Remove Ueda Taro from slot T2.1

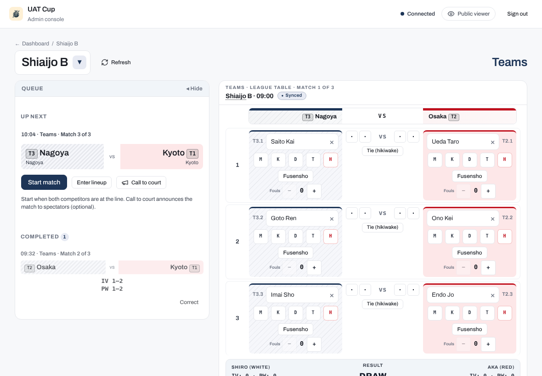tap(492, 142)
